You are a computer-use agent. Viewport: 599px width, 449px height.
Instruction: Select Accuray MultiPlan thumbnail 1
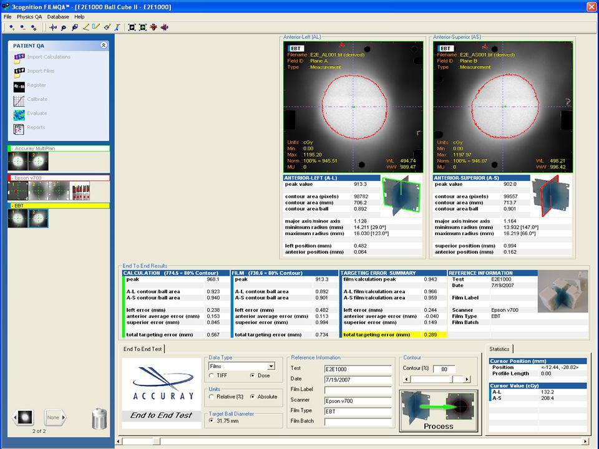(18, 161)
